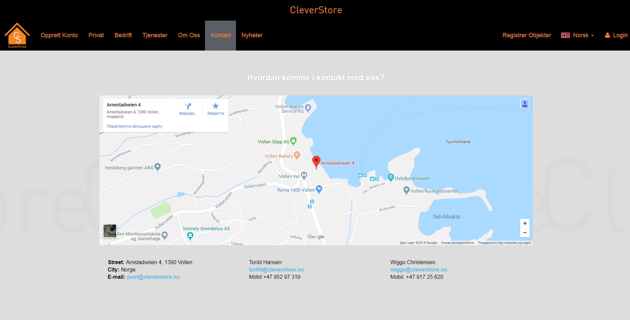Click the Hesleberg gartneri ANS pin

pyautogui.click(x=158, y=167)
